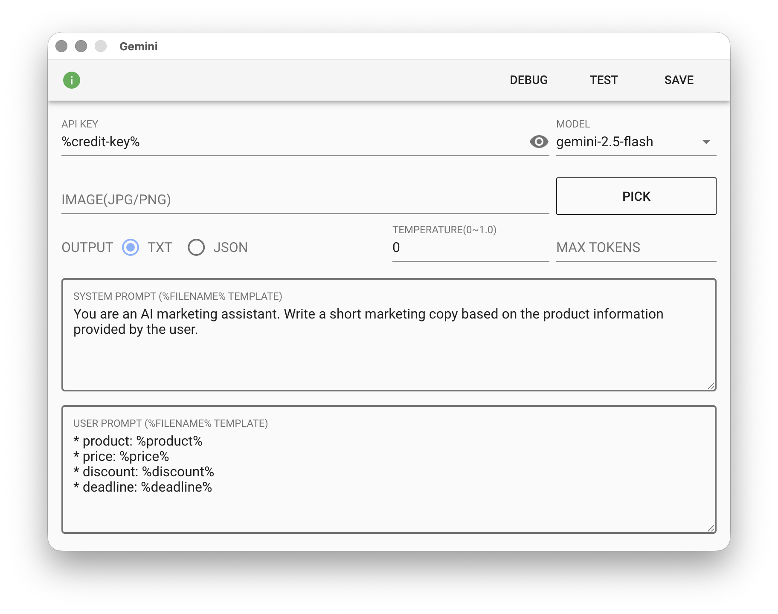Viewport: 778px width, 614px height.
Task: Focus the IMAGE(JPG/PNG) path field
Action: click(305, 200)
